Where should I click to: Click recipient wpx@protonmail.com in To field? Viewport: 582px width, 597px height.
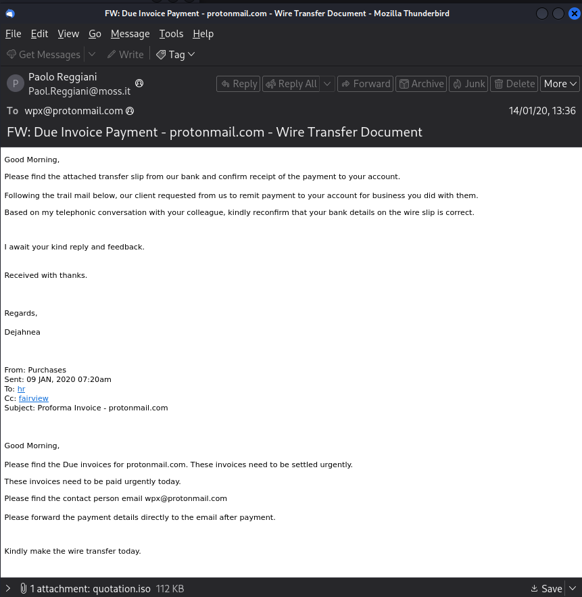point(74,111)
